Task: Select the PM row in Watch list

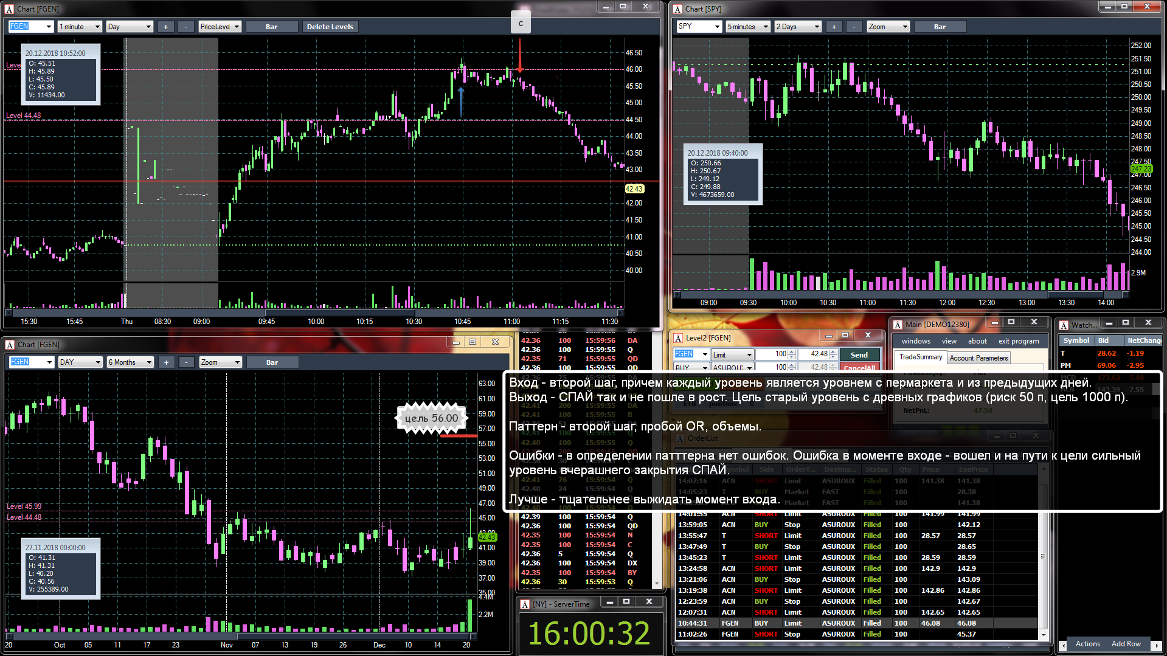Action: point(1110,365)
